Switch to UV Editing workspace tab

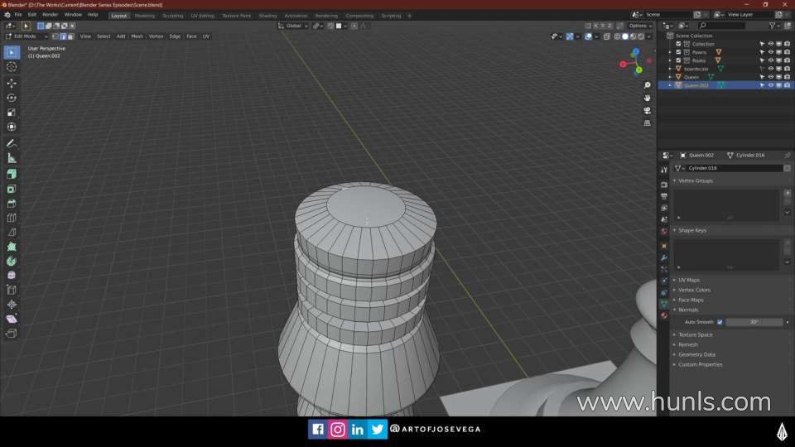click(x=202, y=16)
